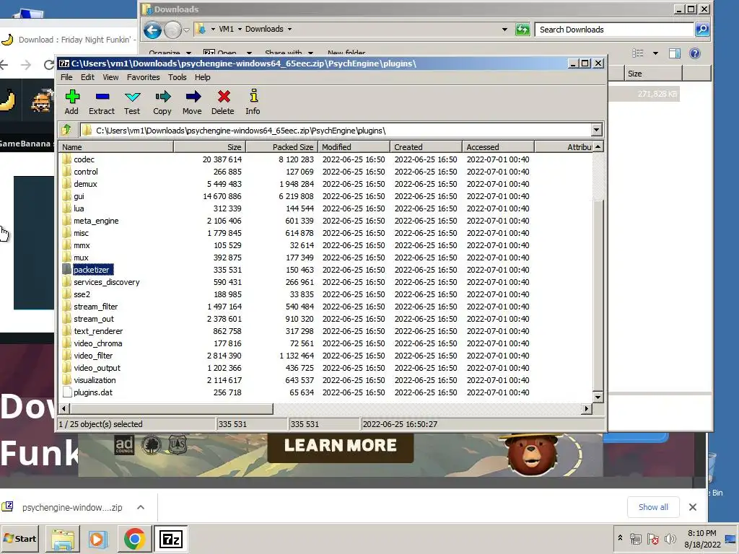Sort by the Packed Size column header
Image resolution: width=739 pixels, height=554 pixels.
click(x=282, y=147)
